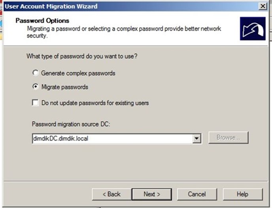
Task: Go to the previous step with Back
Action: (112, 194)
